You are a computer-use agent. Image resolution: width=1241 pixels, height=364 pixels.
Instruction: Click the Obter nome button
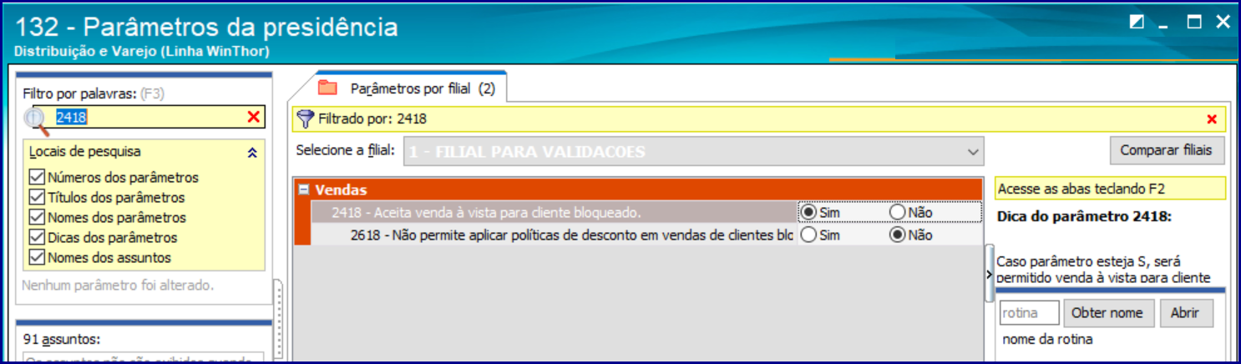tap(1108, 313)
